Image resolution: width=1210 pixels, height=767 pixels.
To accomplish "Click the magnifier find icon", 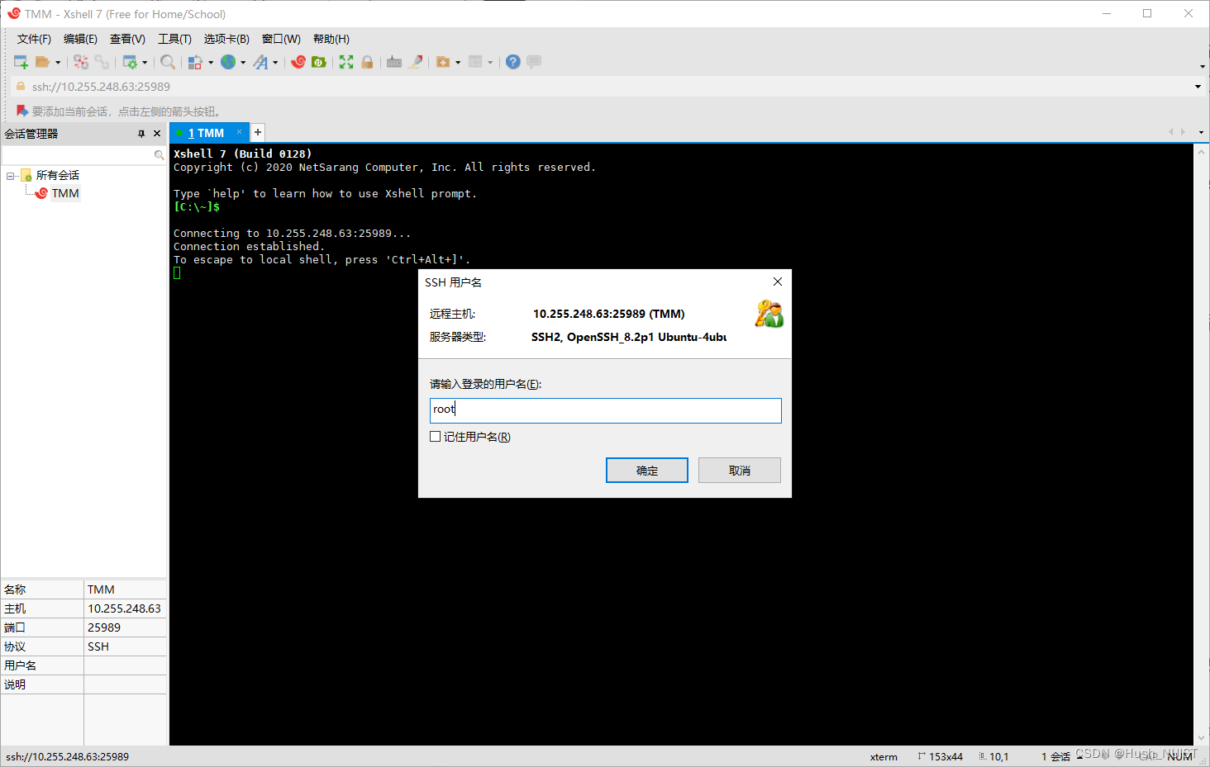I will (168, 62).
